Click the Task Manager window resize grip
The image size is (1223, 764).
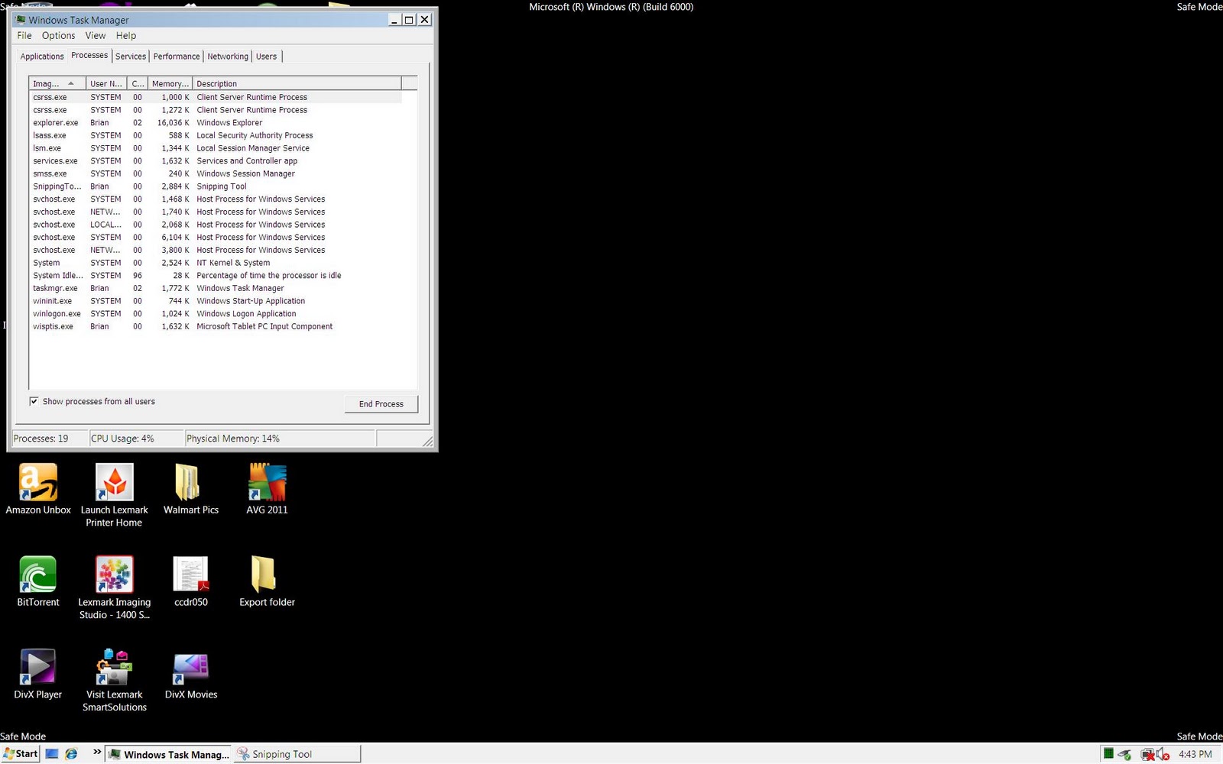[427, 441]
